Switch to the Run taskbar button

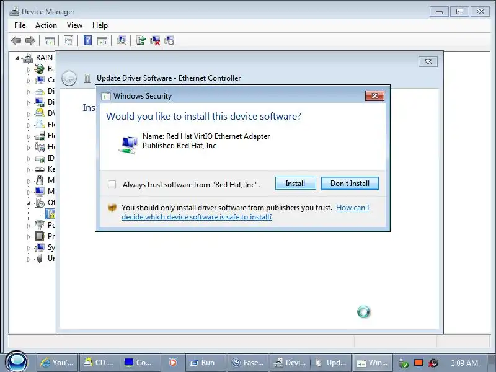click(205, 363)
